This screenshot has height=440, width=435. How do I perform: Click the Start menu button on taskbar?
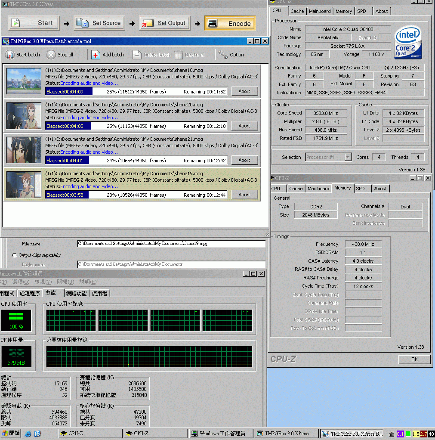coord(11,433)
